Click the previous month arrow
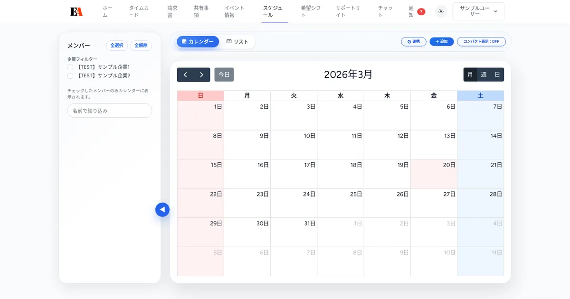 pyautogui.click(x=186, y=75)
